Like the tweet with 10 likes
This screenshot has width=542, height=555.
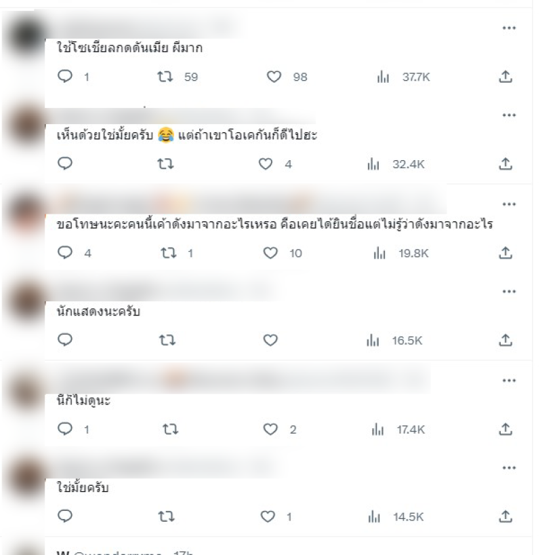point(270,253)
